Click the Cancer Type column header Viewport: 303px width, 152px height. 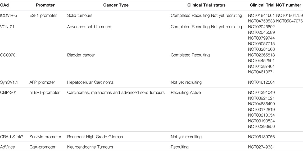116,5
